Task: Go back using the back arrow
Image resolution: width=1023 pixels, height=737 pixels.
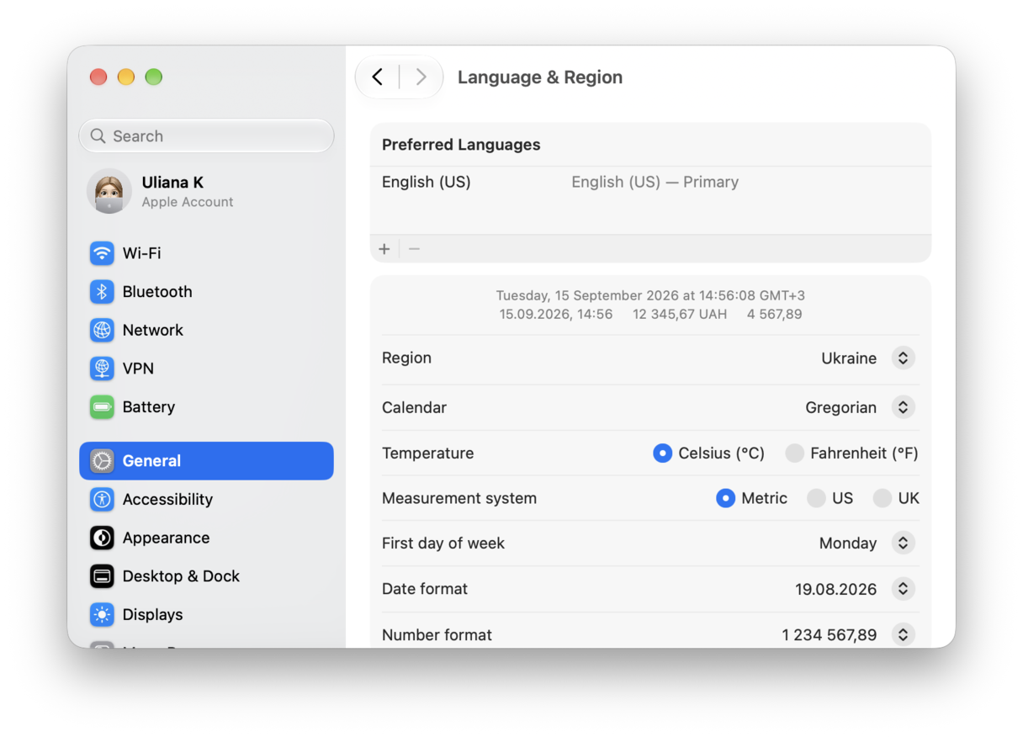Action: 378,77
